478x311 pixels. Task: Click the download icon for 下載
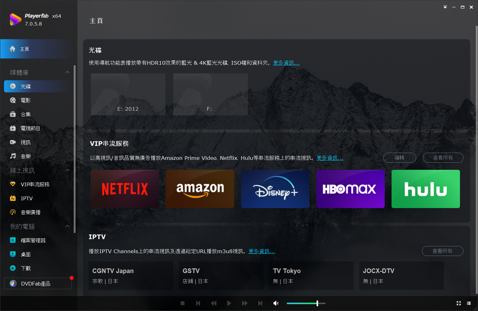pyautogui.click(x=13, y=268)
